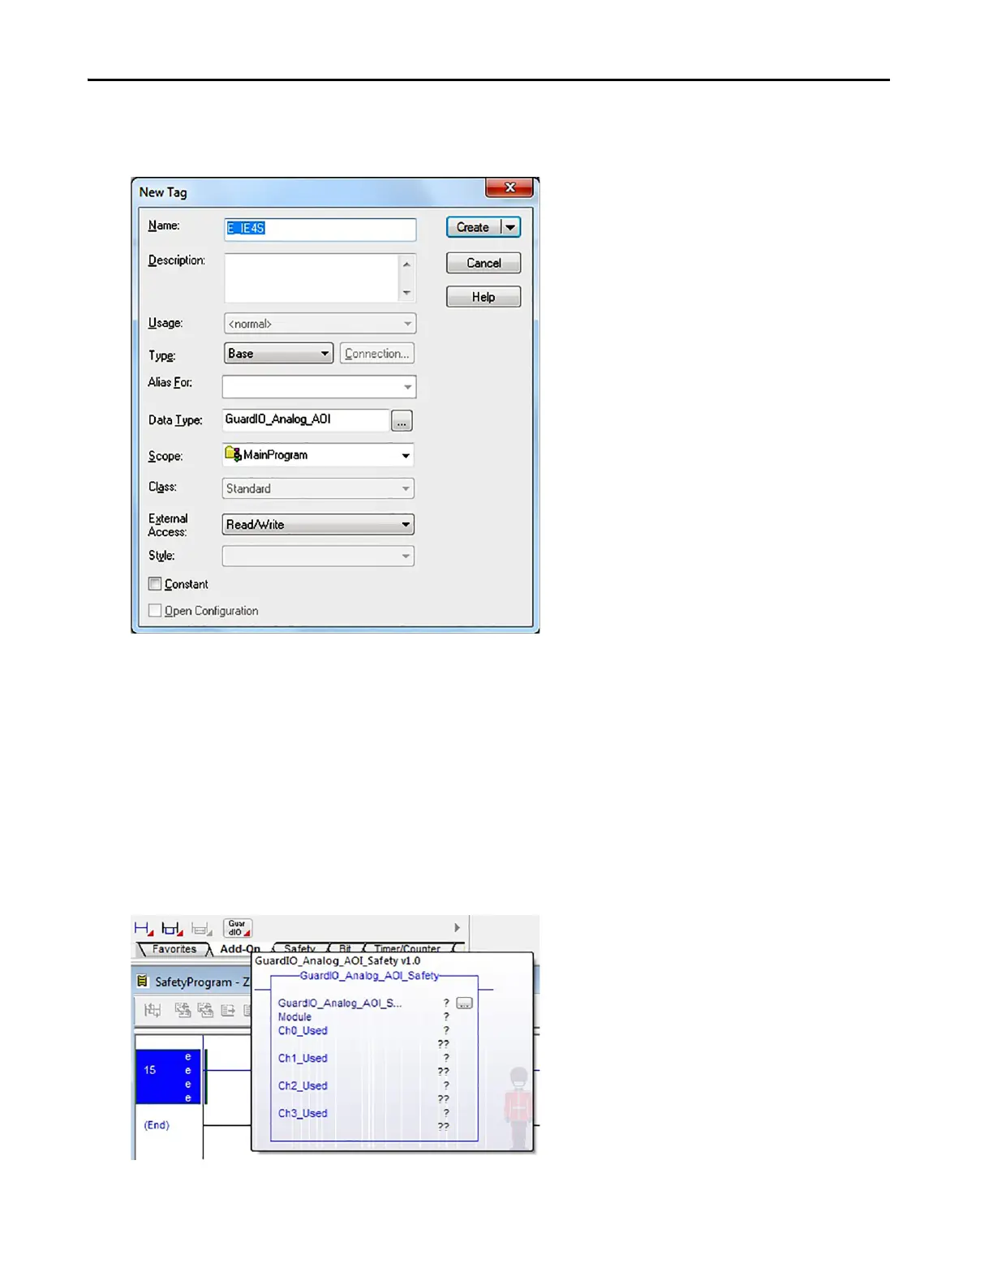Open the Class dropdown showing Standard
The height and width of the screenshot is (1285, 993).
tap(318, 488)
